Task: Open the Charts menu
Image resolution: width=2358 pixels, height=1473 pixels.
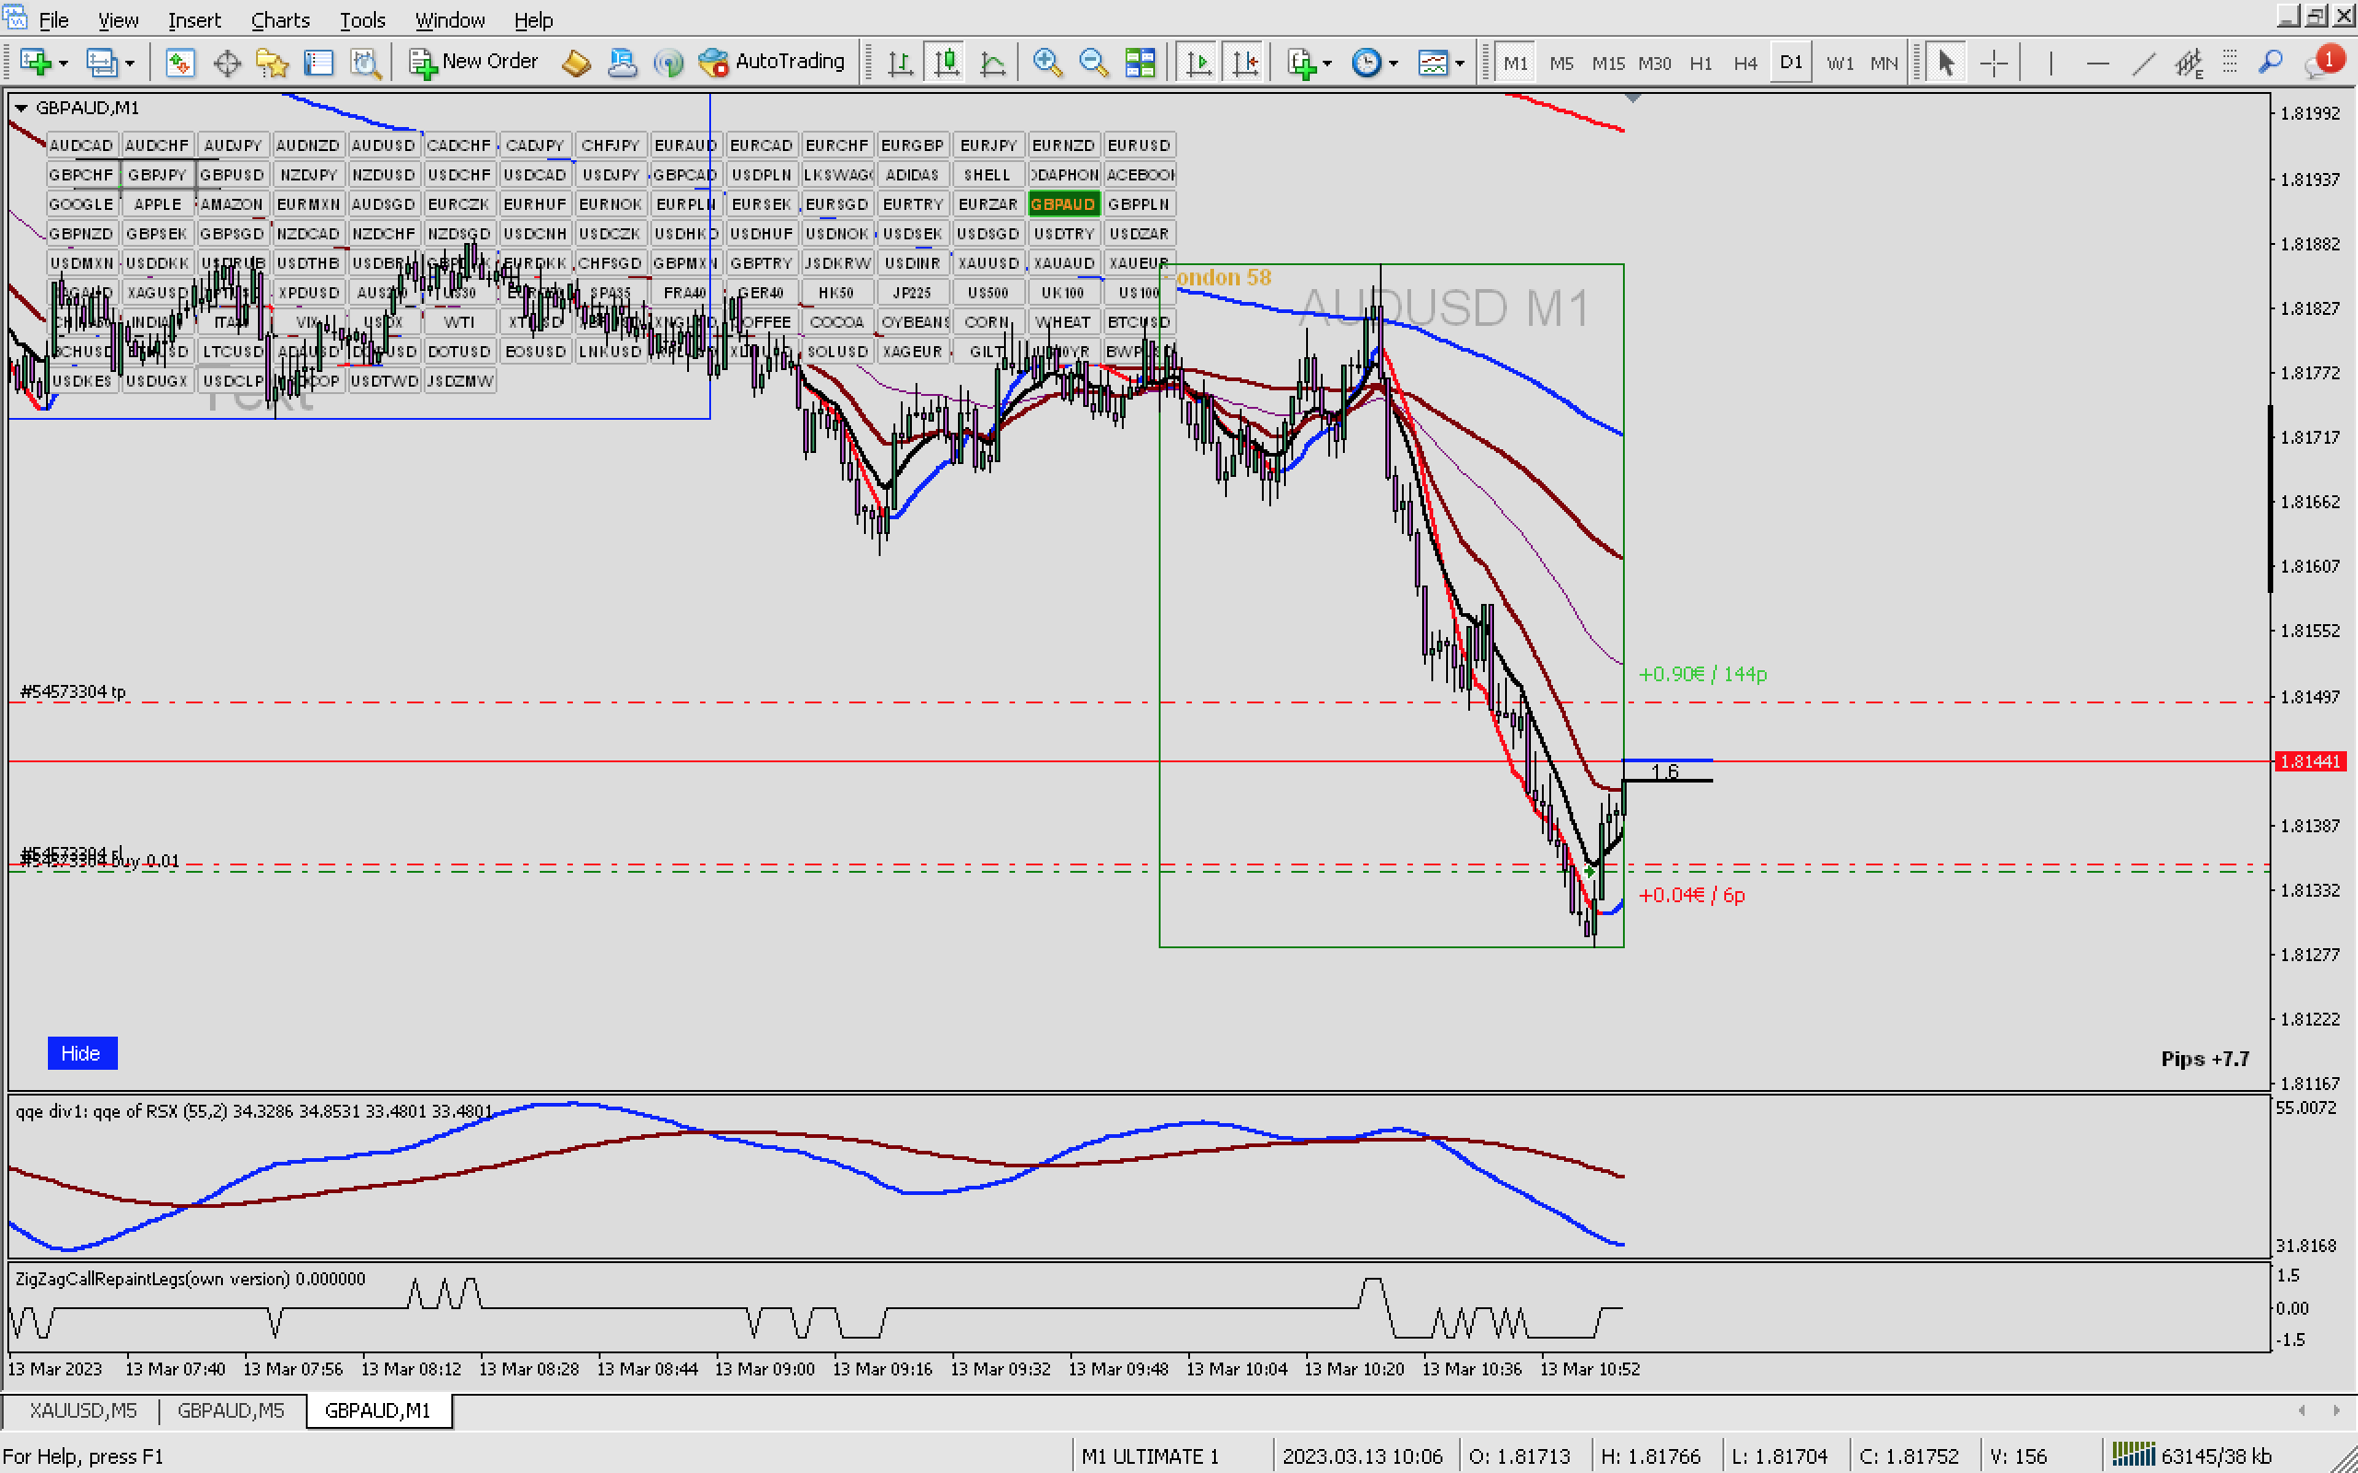Action: (x=280, y=19)
